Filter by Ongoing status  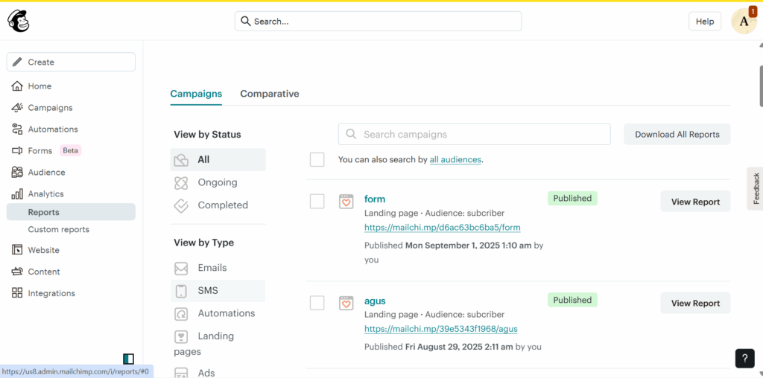[x=217, y=182]
